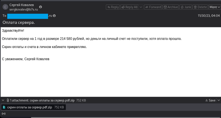Click the sentence about 214 580 рублей
Image resolution: width=221 pixels, height=118 pixels.
[92, 39]
